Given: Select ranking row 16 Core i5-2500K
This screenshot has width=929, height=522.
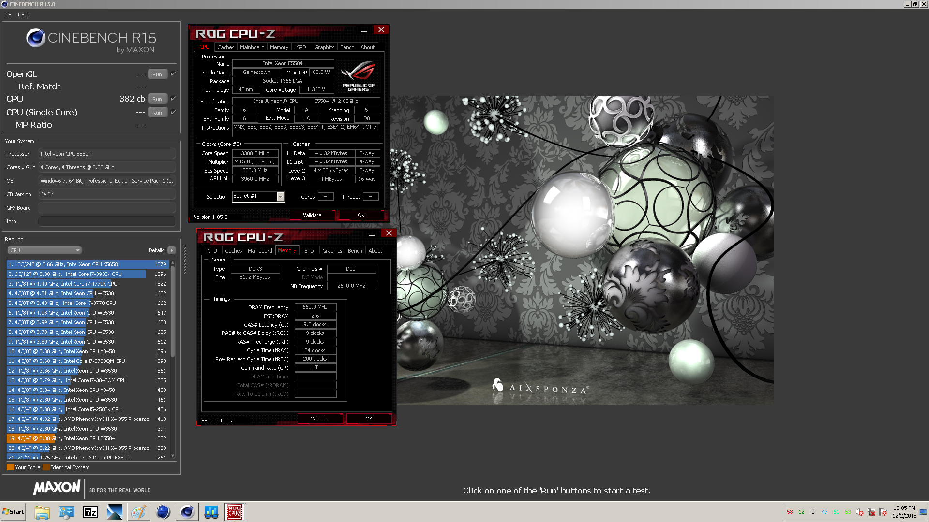Looking at the screenshot, I should tap(88, 409).
